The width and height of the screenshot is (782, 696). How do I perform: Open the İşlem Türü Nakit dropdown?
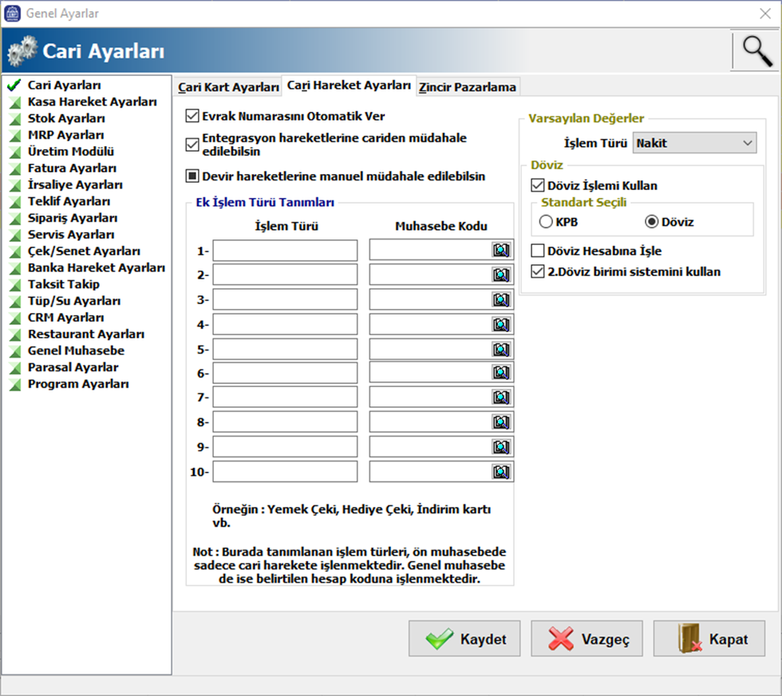pyautogui.click(x=694, y=143)
